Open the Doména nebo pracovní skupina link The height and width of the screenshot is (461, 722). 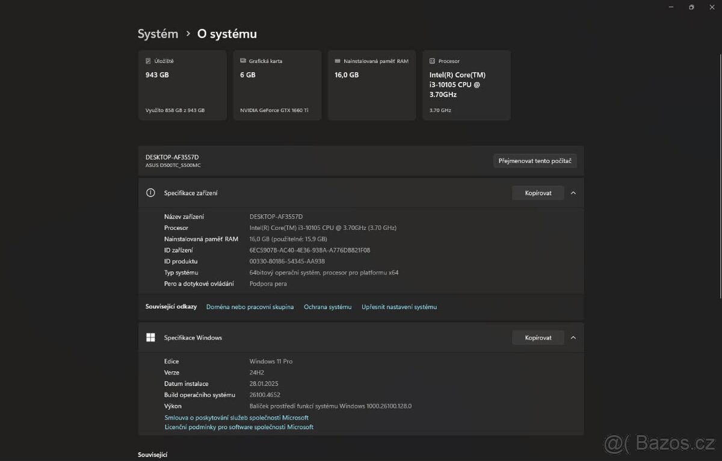click(250, 306)
